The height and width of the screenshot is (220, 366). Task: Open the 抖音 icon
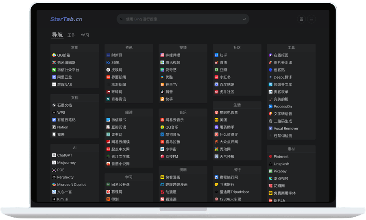pos(162,92)
